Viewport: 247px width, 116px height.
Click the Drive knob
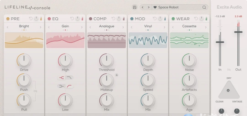click(24, 60)
